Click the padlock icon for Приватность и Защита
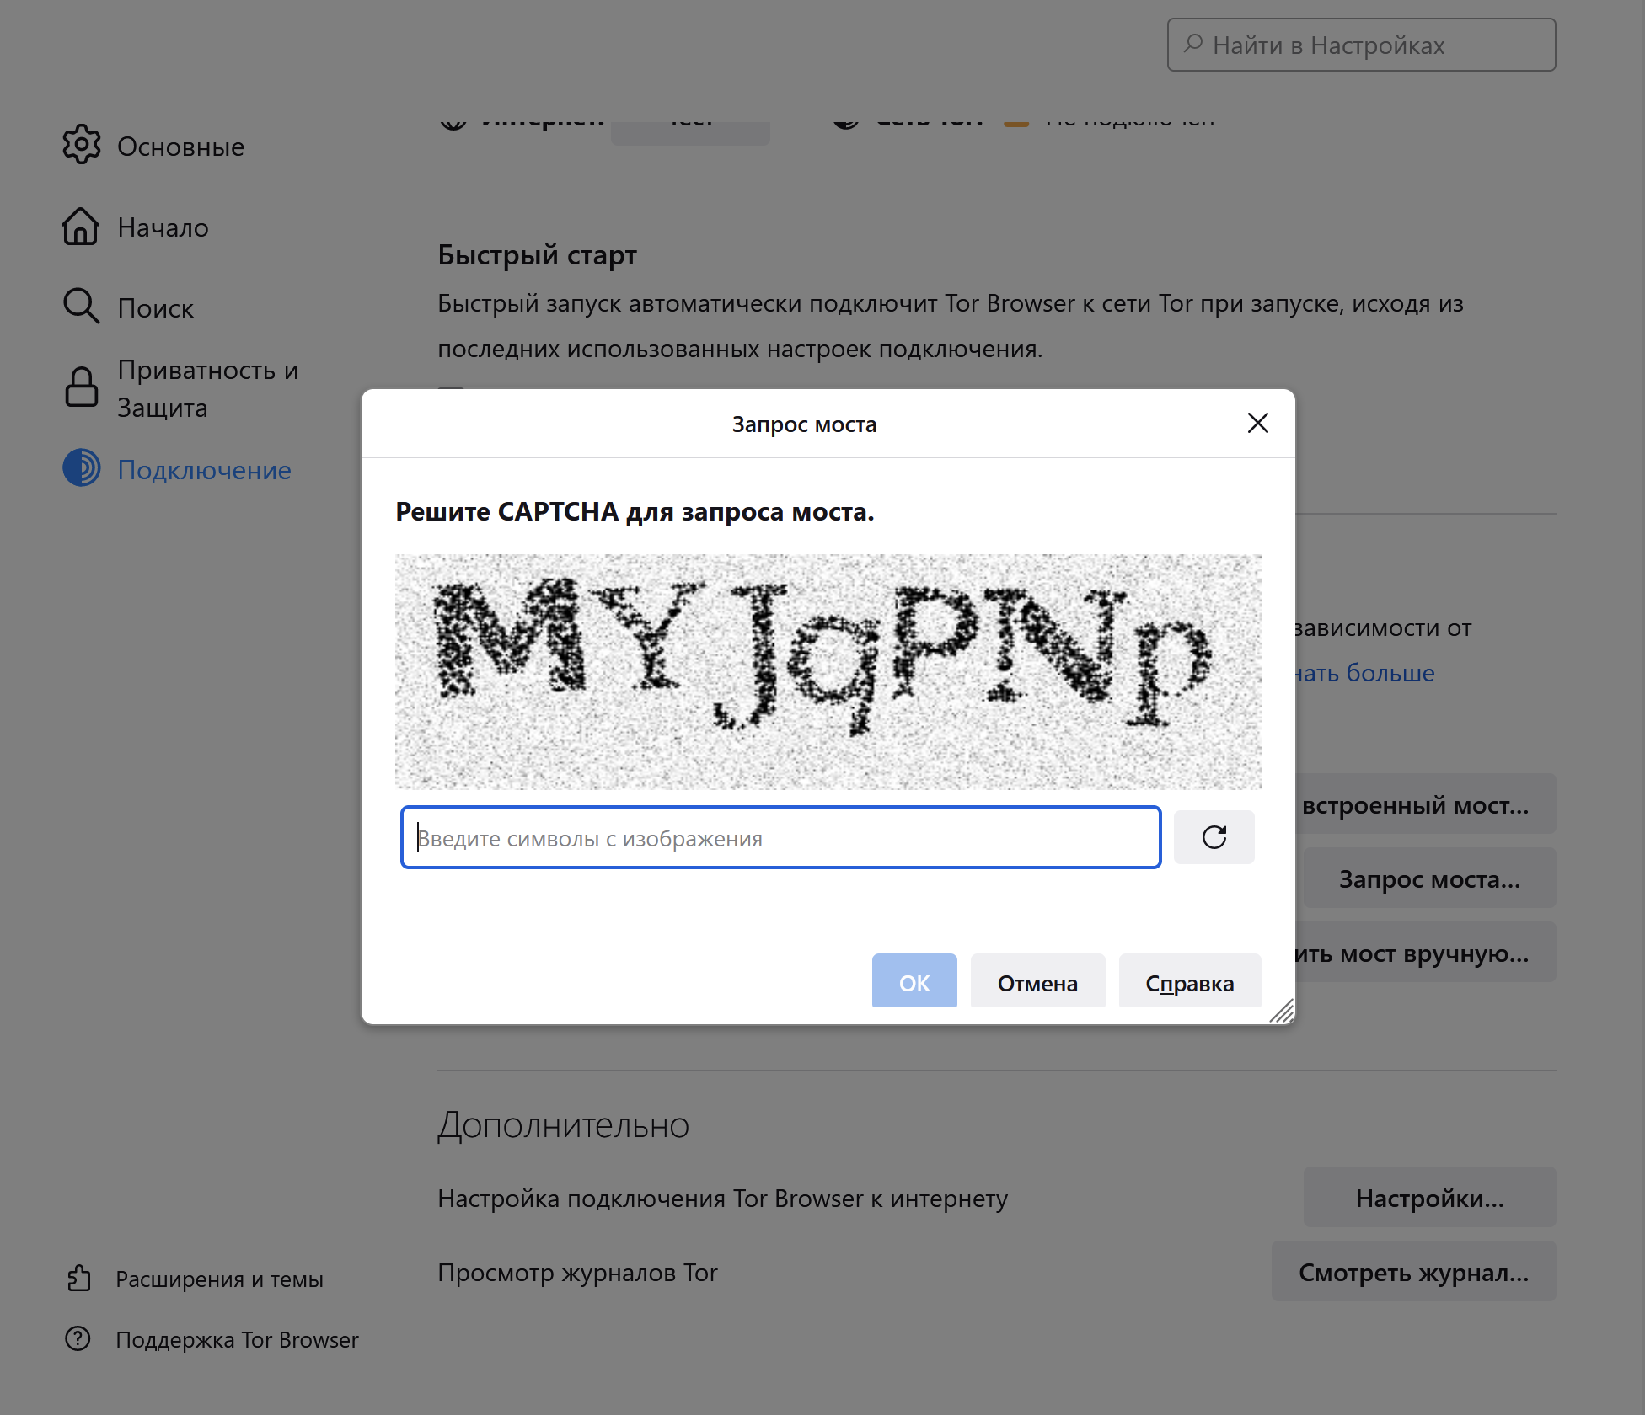The height and width of the screenshot is (1415, 1645). point(82,387)
